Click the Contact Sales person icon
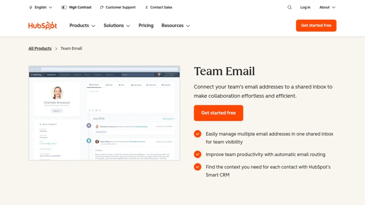This screenshot has width=365, height=205. [x=146, y=7]
